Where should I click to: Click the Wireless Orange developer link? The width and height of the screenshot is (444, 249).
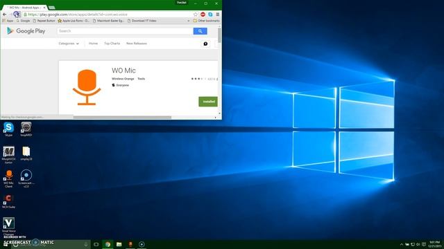(123, 79)
